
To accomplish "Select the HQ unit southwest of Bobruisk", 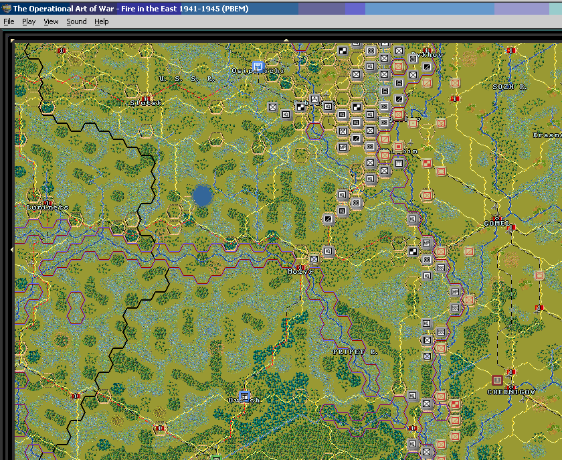I will 286,114.
